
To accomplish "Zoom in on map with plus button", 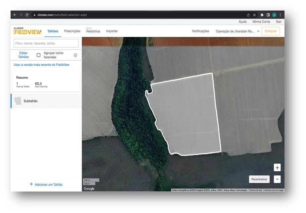I will 277,167.
